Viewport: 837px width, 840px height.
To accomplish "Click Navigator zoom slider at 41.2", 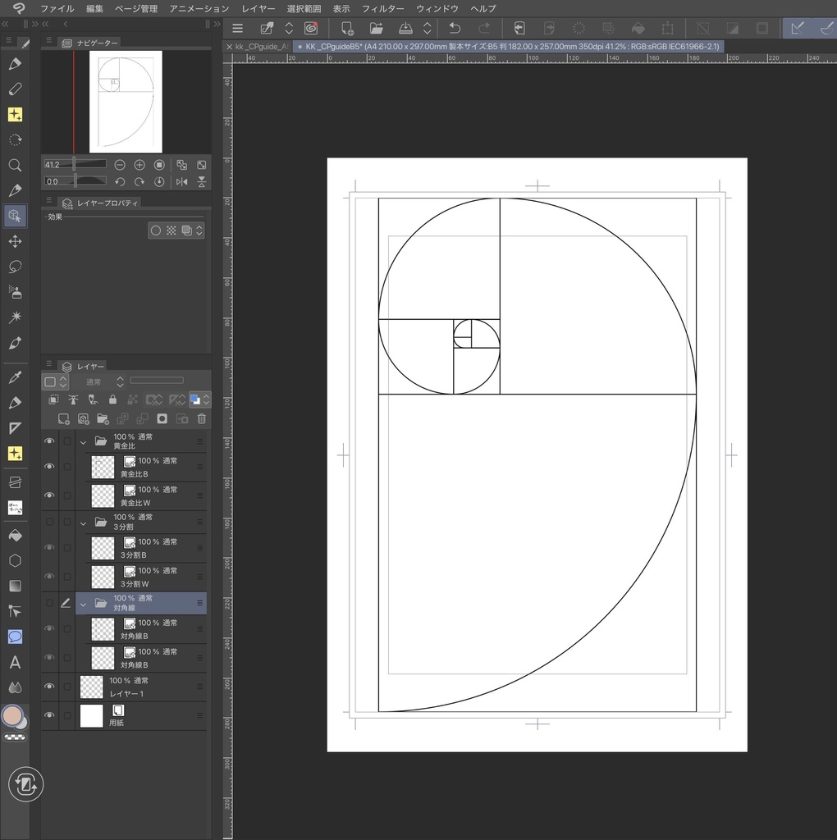I will pos(75,164).
